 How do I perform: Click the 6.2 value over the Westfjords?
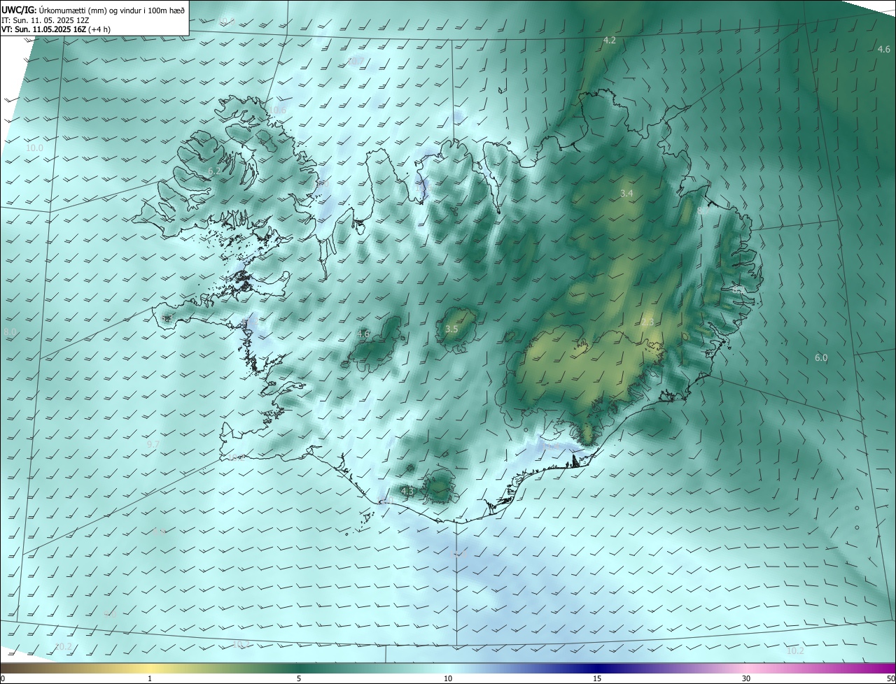(x=214, y=171)
